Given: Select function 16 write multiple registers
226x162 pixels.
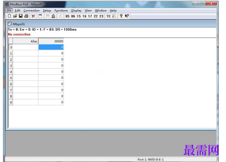Looking at the screenshot, I should point(84,16).
